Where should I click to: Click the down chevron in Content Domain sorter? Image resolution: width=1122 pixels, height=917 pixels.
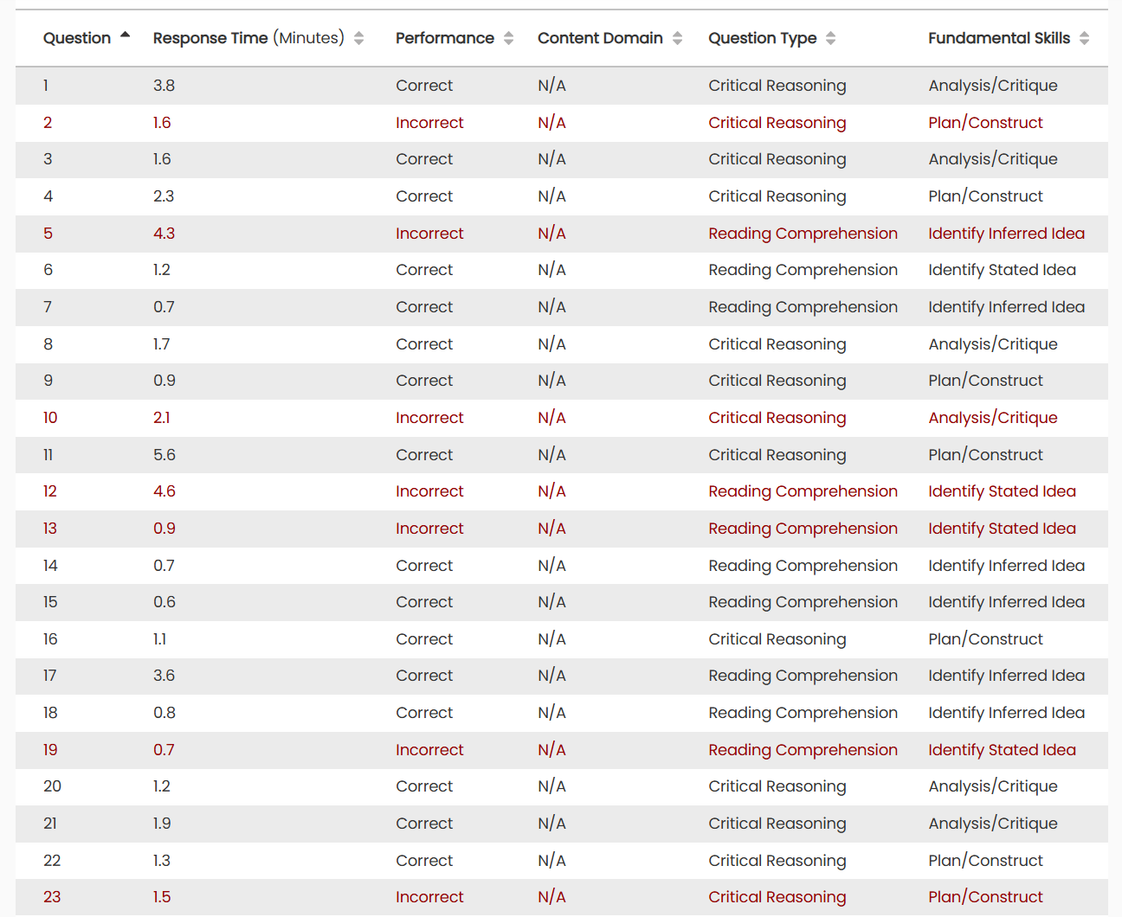click(679, 43)
